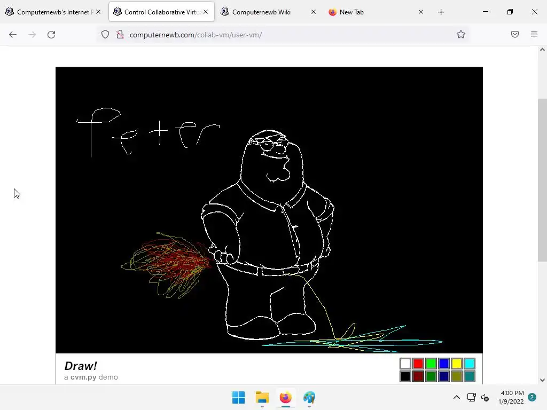
Task: Pick the dark red color swatch
Action: point(418,376)
